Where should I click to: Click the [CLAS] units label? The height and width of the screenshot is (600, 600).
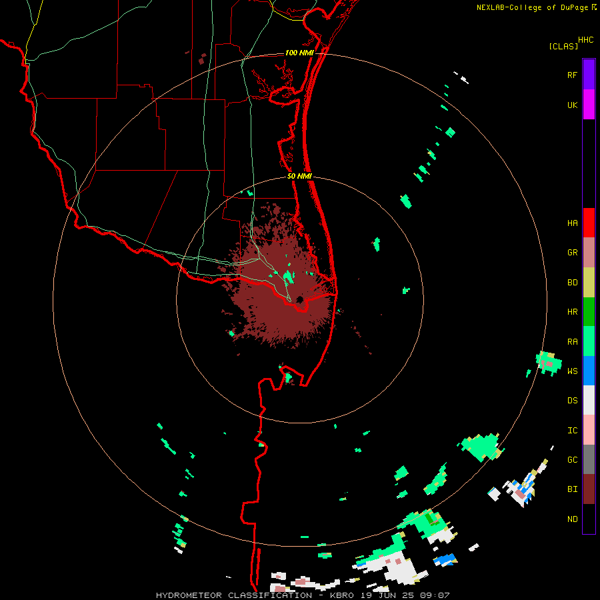[563, 47]
